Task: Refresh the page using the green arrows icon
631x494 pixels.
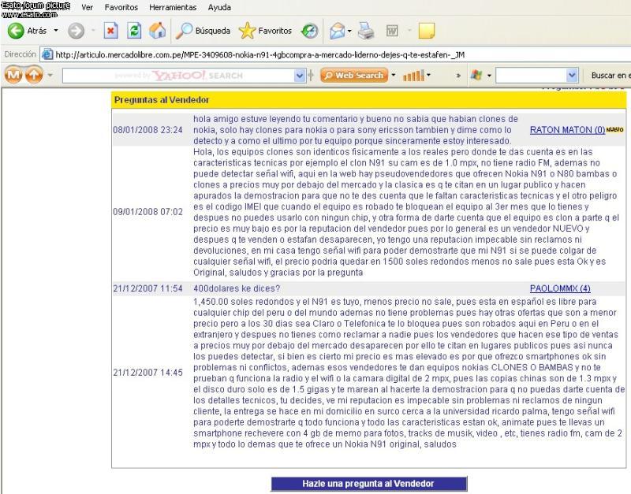Action: coord(134,31)
